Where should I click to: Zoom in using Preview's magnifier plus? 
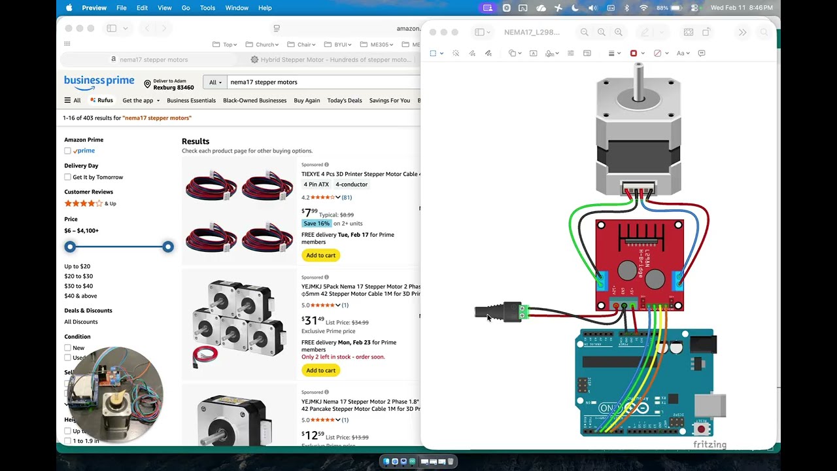click(619, 32)
